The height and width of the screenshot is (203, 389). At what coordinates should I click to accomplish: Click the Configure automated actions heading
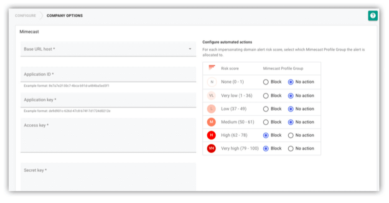coord(227,42)
